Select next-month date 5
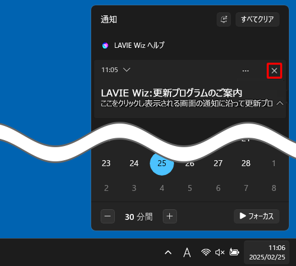Screen dimensions: 296x266 point(190,188)
